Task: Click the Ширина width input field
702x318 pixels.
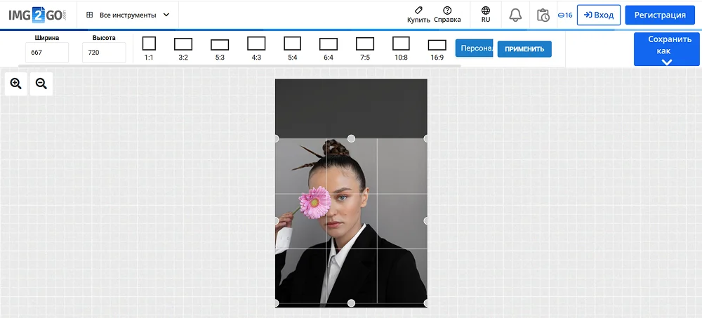Action: (47, 53)
